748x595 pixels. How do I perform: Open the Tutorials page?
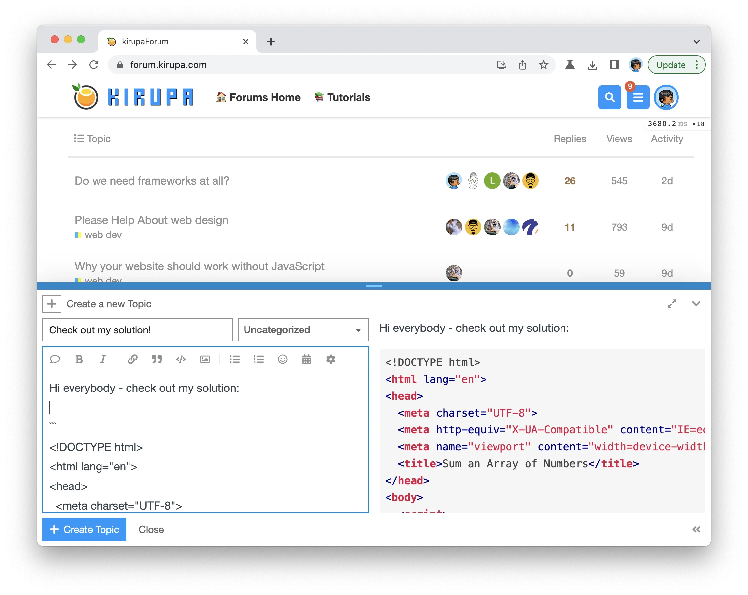[x=342, y=97]
